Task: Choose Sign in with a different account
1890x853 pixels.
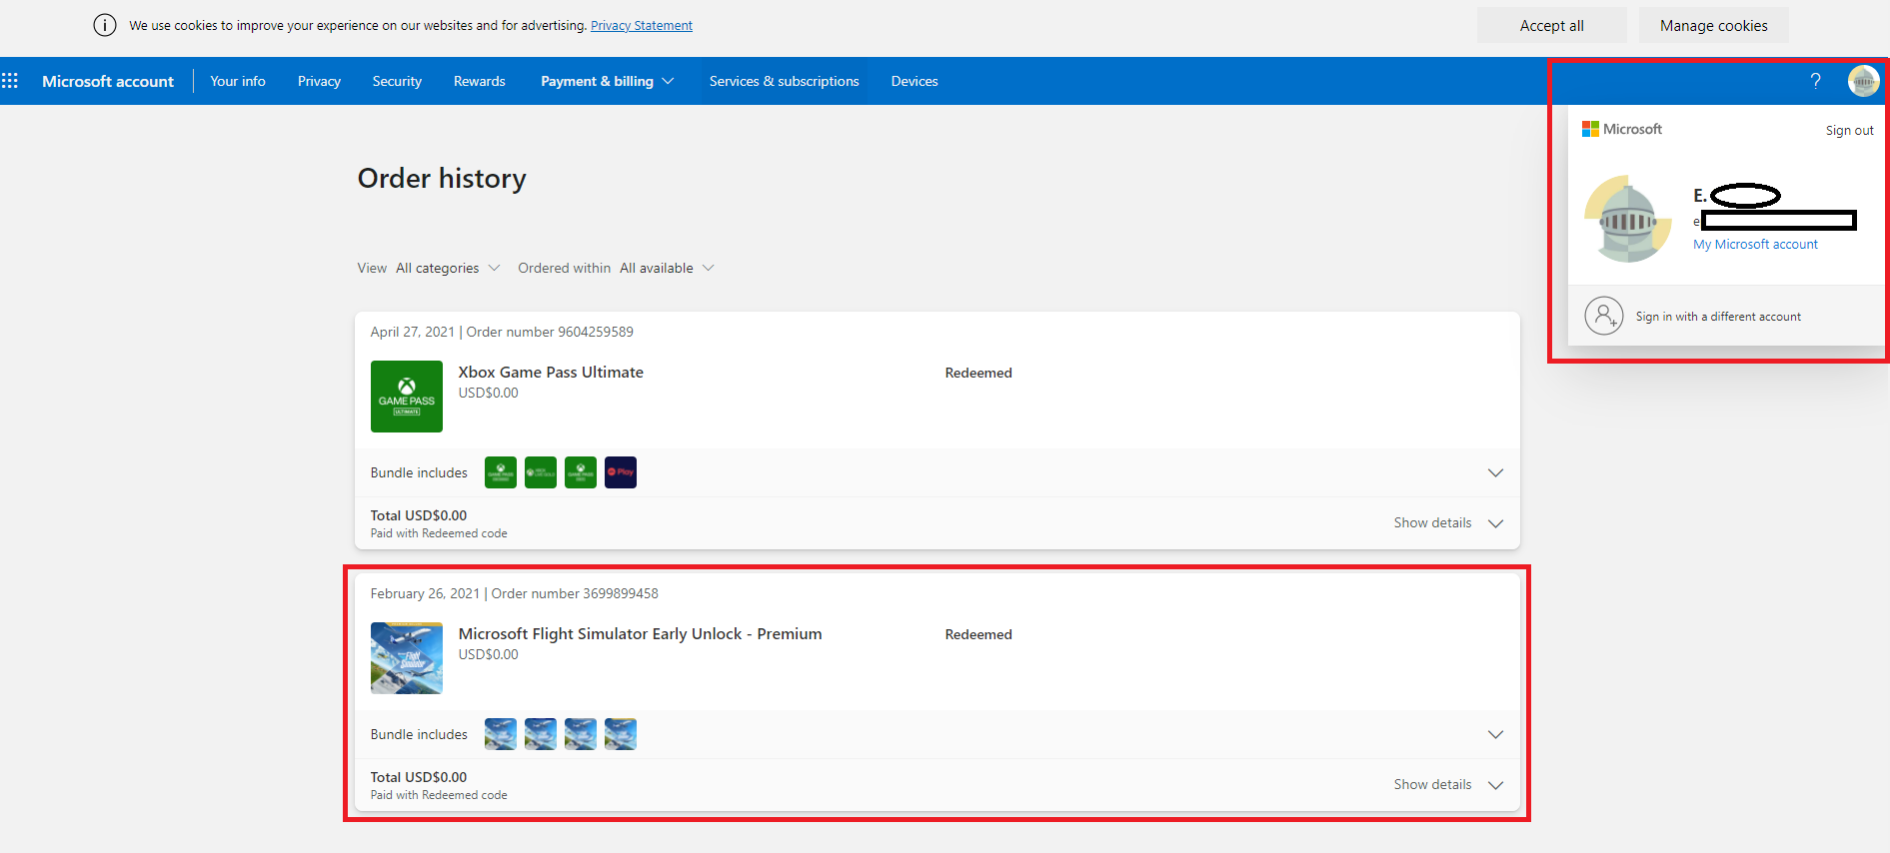Action: [1718, 317]
